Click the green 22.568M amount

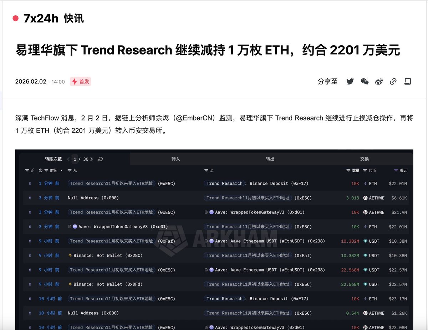click(x=350, y=284)
